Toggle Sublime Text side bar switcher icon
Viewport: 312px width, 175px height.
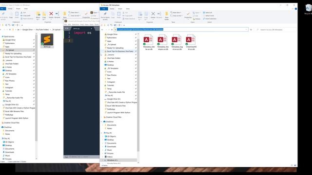pyautogui.click(x=66, y=157)
